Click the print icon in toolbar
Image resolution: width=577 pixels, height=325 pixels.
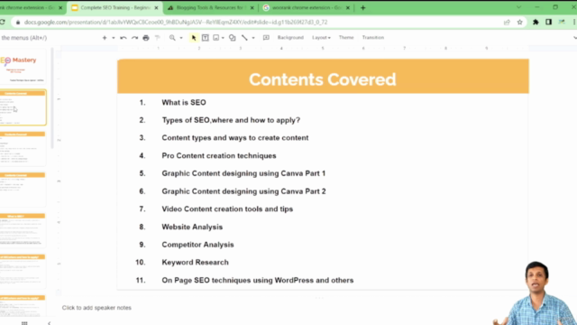[146, 38]
